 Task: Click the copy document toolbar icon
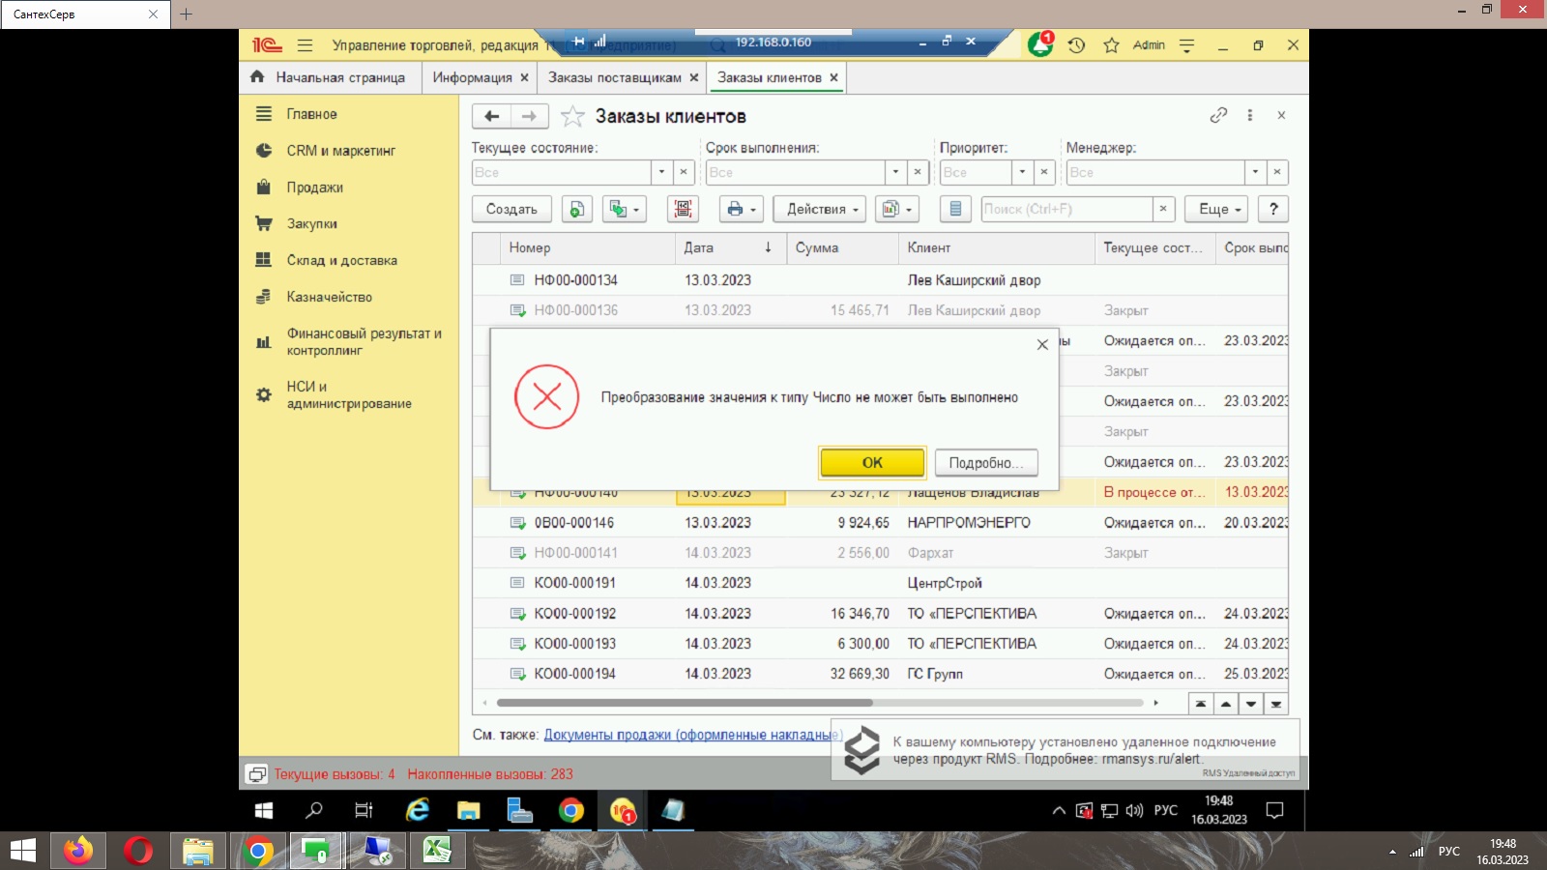click(576, 209)
